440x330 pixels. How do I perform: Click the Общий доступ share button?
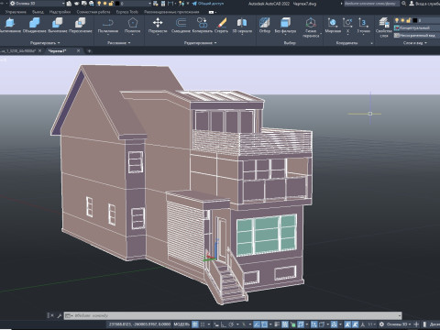(208, 4)
